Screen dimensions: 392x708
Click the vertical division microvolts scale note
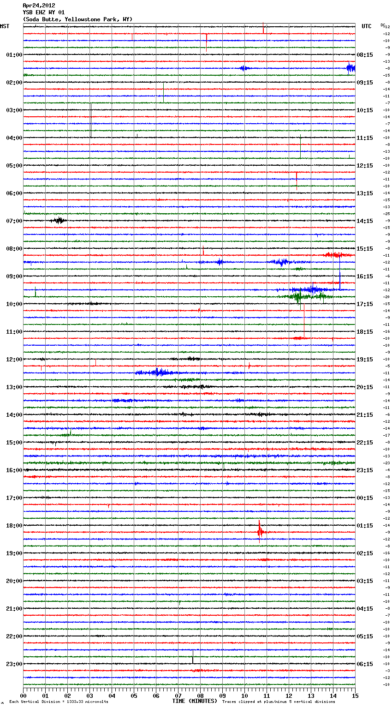pyautogui.click(x=59, y=702)
